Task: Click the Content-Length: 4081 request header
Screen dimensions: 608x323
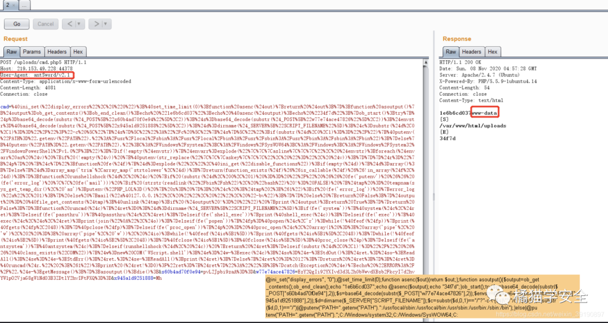Action: click(x=28, y=88)
